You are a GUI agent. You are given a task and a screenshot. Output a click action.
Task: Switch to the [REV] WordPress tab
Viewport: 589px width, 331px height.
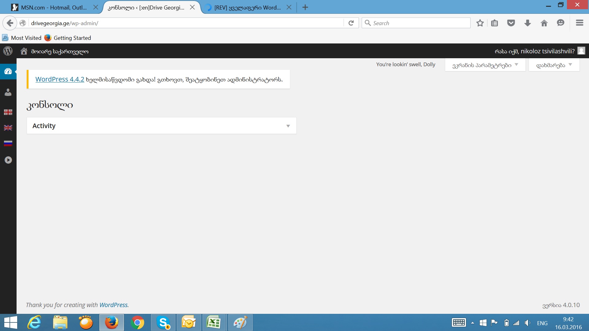[247, 7]
